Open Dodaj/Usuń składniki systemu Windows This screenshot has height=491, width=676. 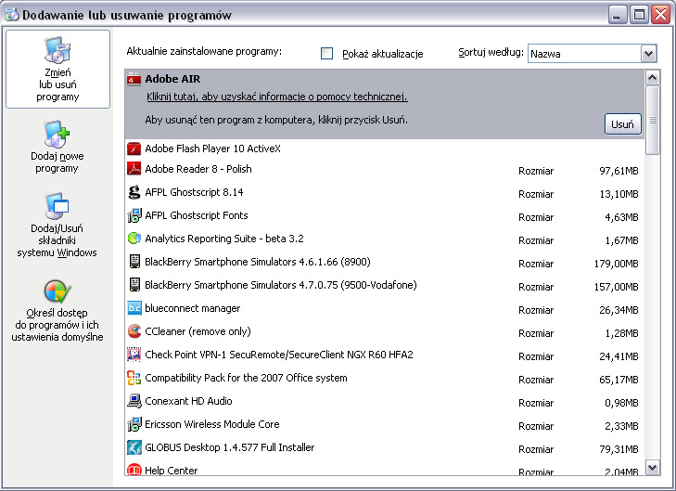pyautogui.click(x=57, y=226)
